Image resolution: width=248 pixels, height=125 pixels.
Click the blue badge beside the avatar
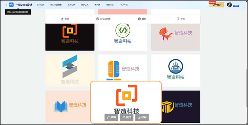tap(236, 6)
